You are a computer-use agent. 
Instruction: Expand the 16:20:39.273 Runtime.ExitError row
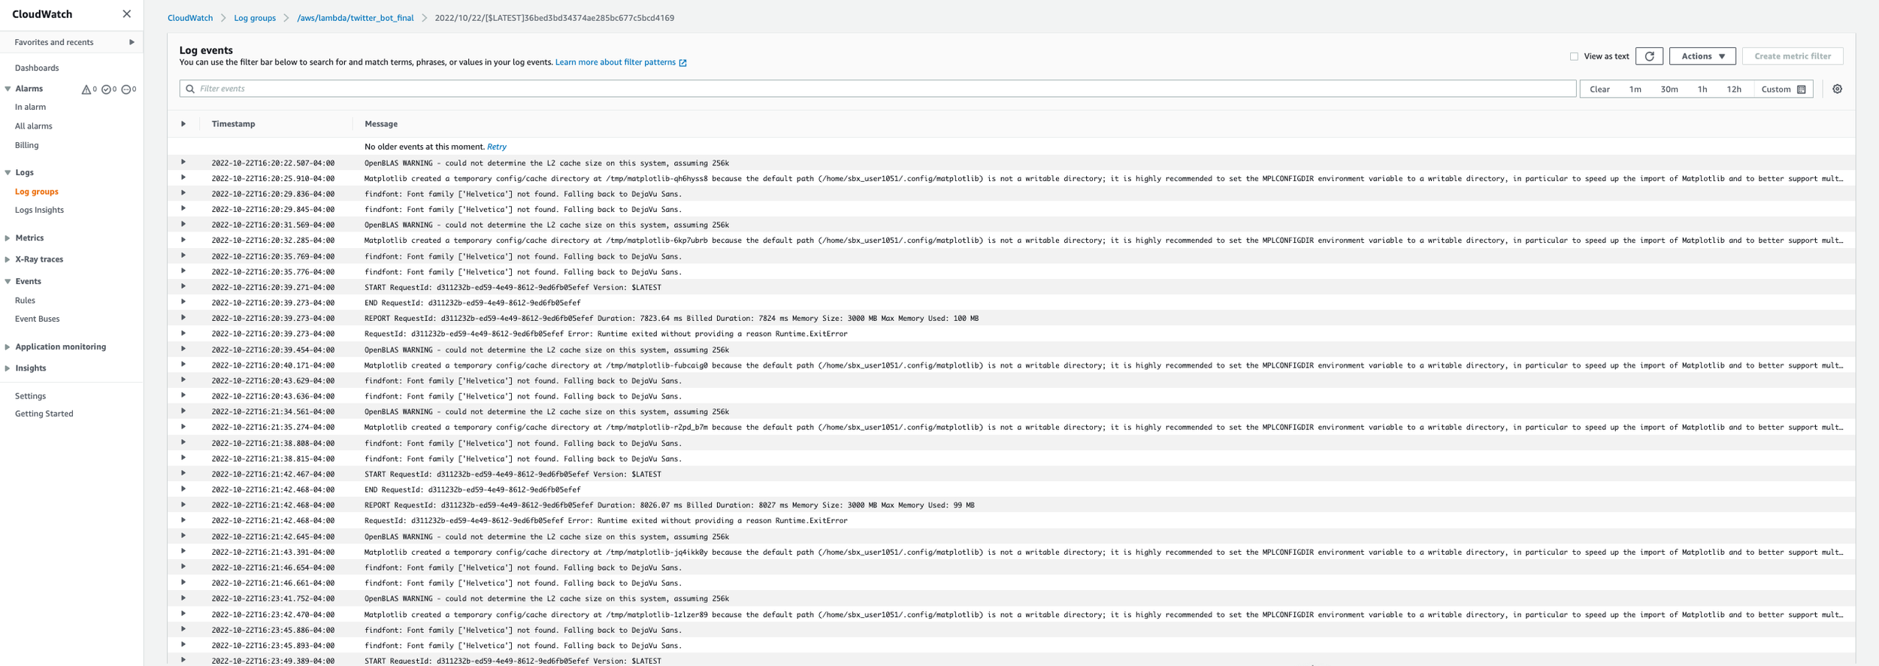[x=183, y=334]
